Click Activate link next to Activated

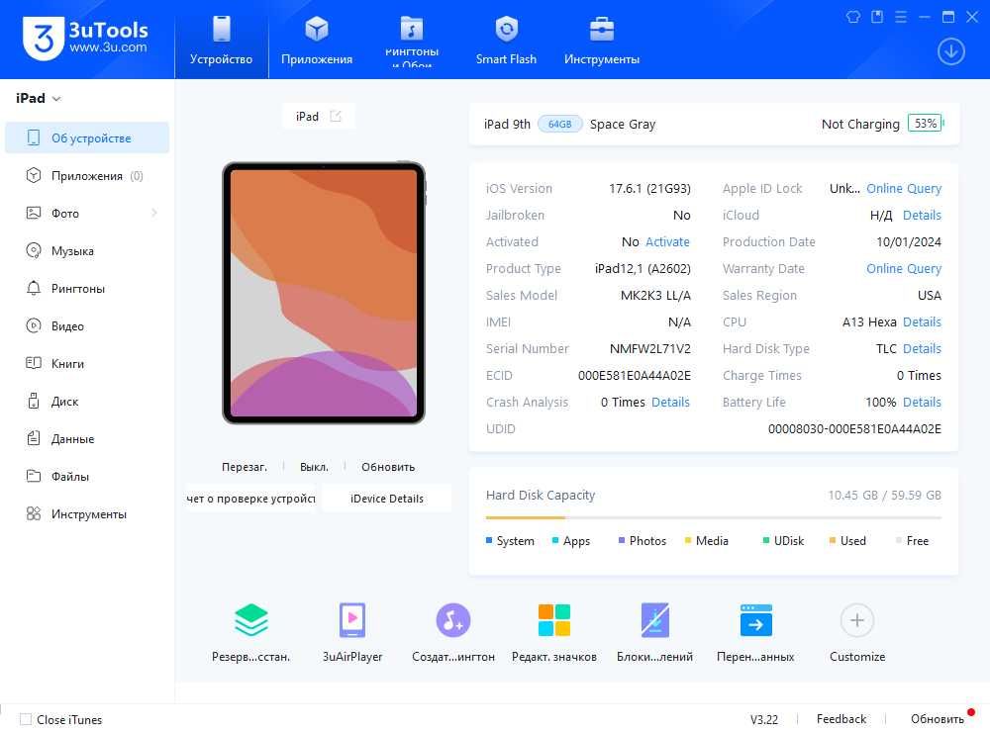pyautogui.click(x=667, y=241)
